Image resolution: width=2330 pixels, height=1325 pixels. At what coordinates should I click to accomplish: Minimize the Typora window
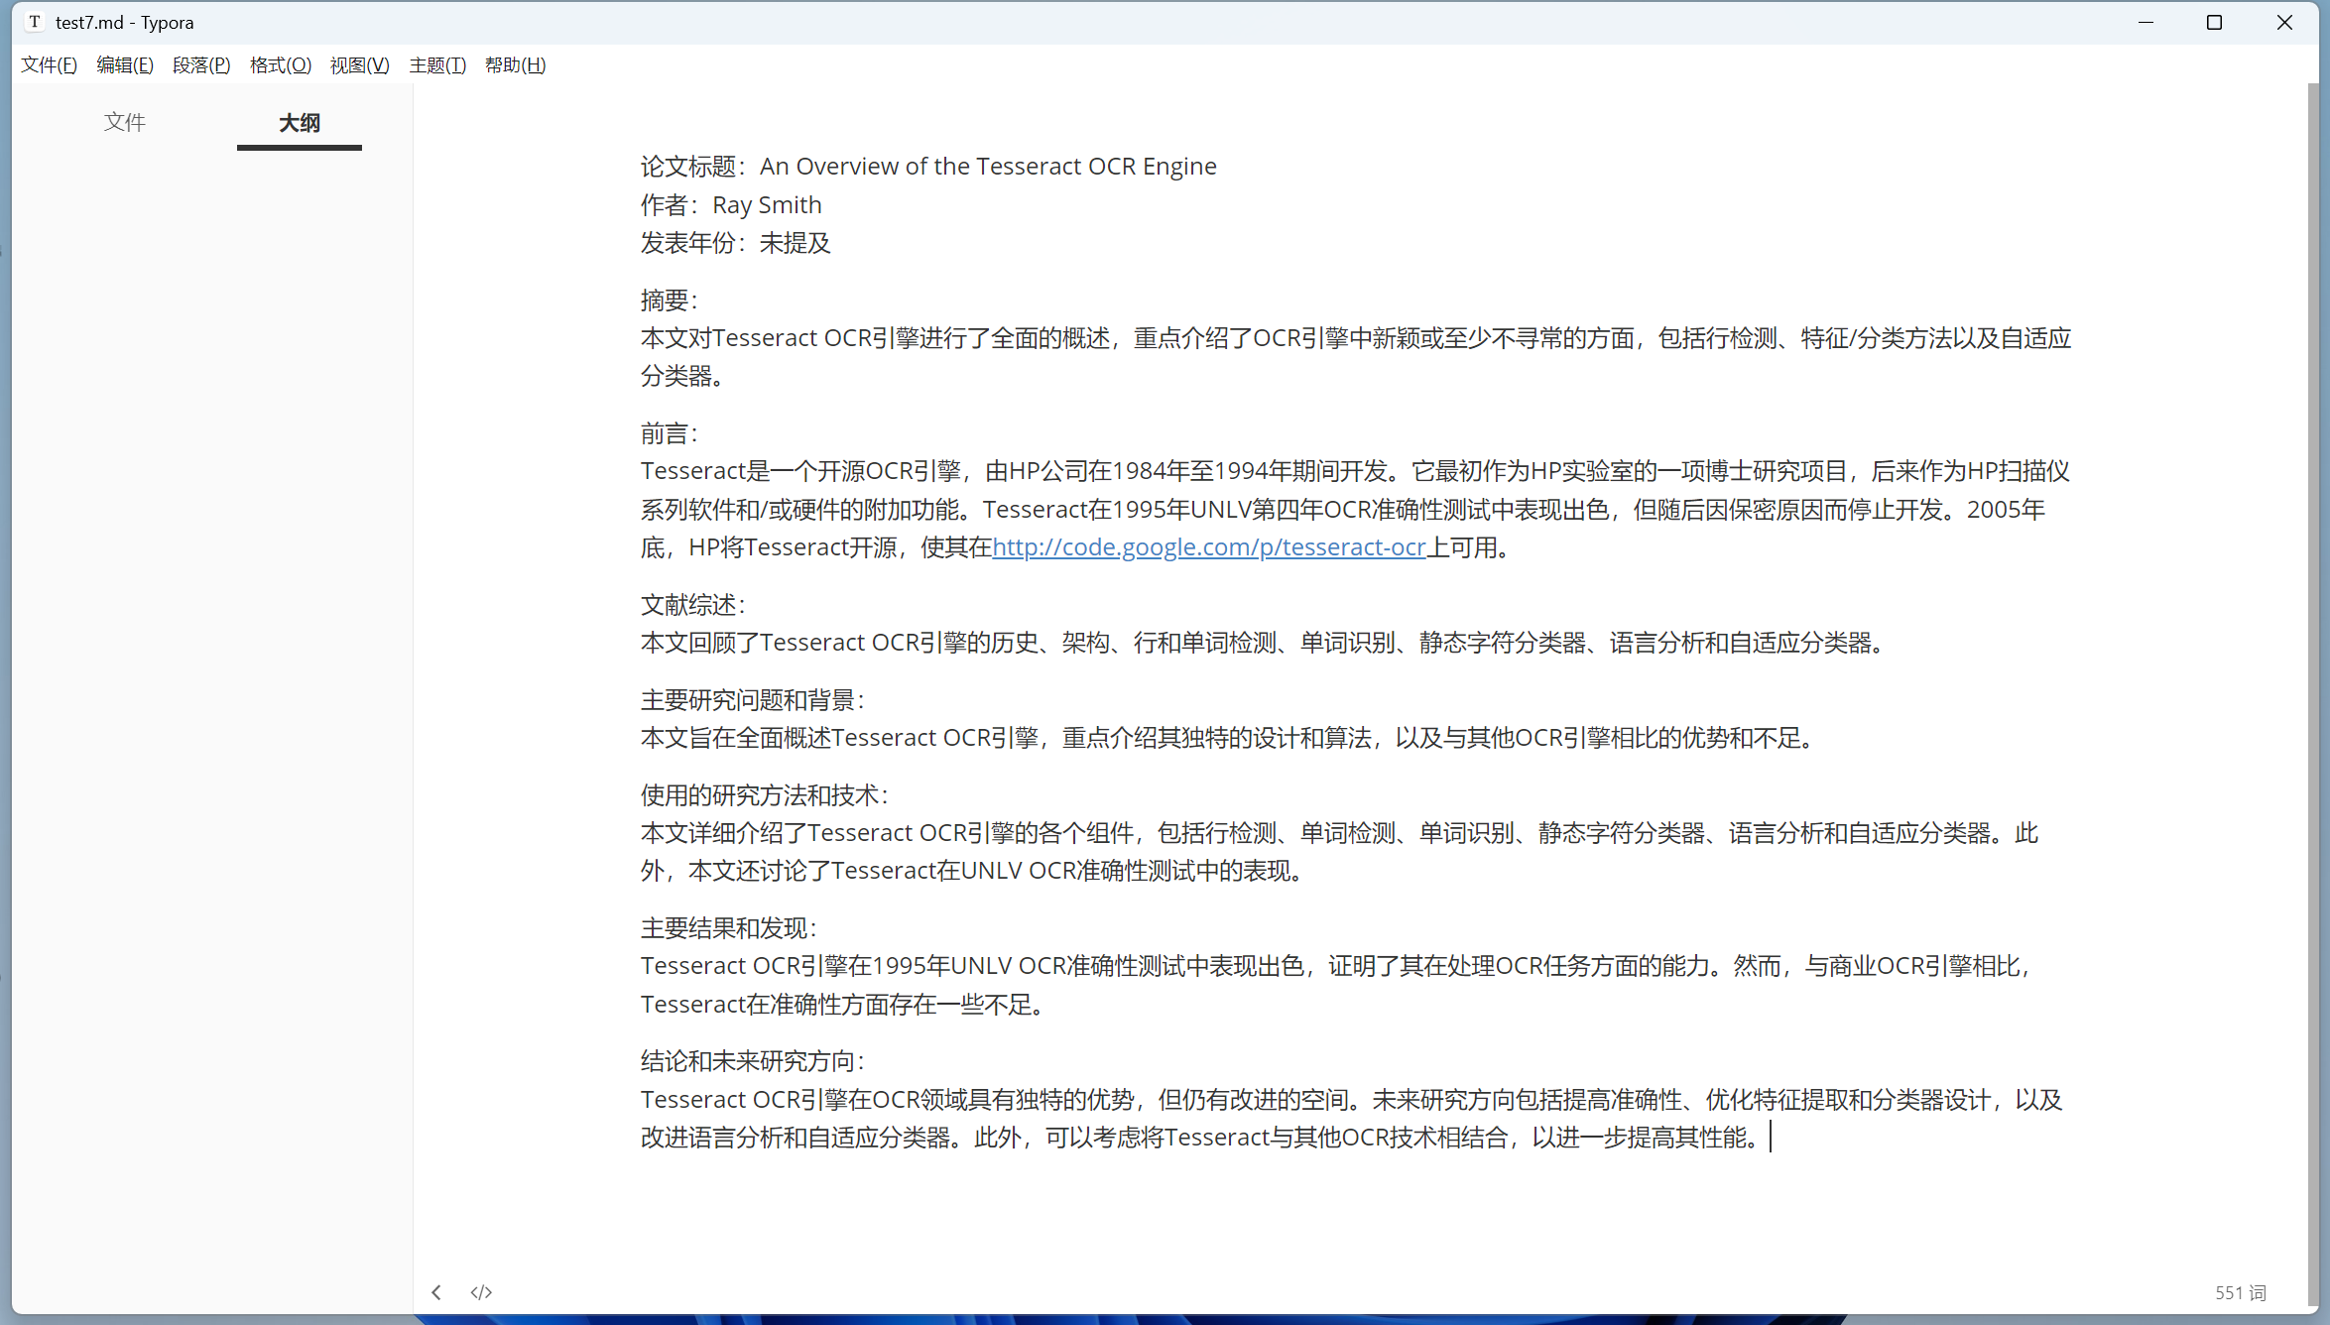(x=2146, y=22)
